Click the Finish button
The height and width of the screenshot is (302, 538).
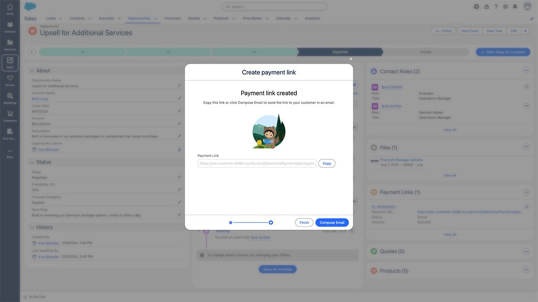click(x=304, y=222)
